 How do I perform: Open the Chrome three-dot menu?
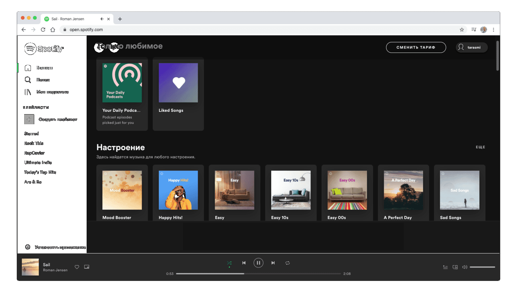[493, 29]
